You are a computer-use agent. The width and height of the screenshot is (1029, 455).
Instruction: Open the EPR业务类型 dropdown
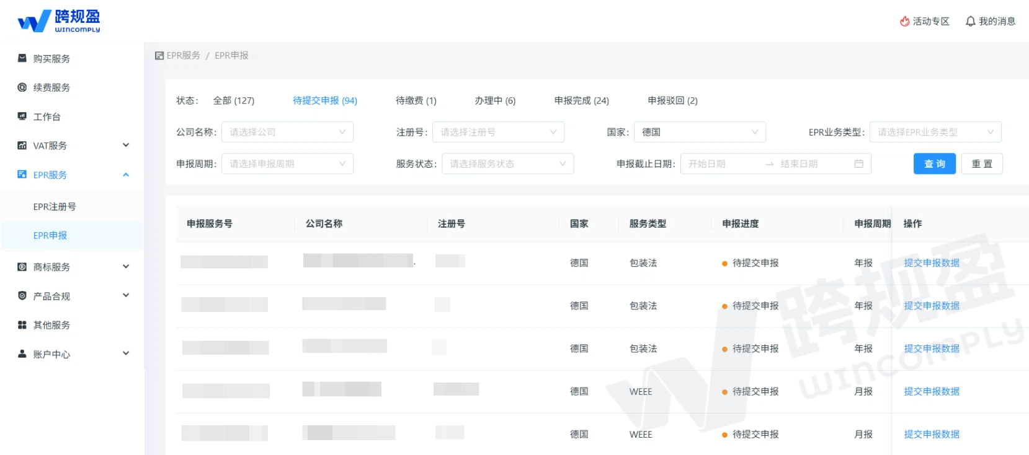[935, 132]
